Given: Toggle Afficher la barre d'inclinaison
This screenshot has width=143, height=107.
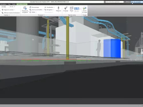Looking at the screenshot, I should click(x=11, y=13).
